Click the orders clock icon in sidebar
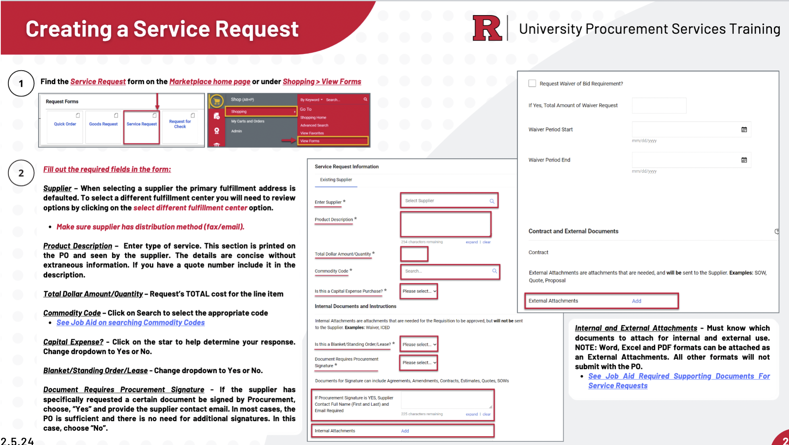Screen dimensions: 789x445 tap(217, 116)
